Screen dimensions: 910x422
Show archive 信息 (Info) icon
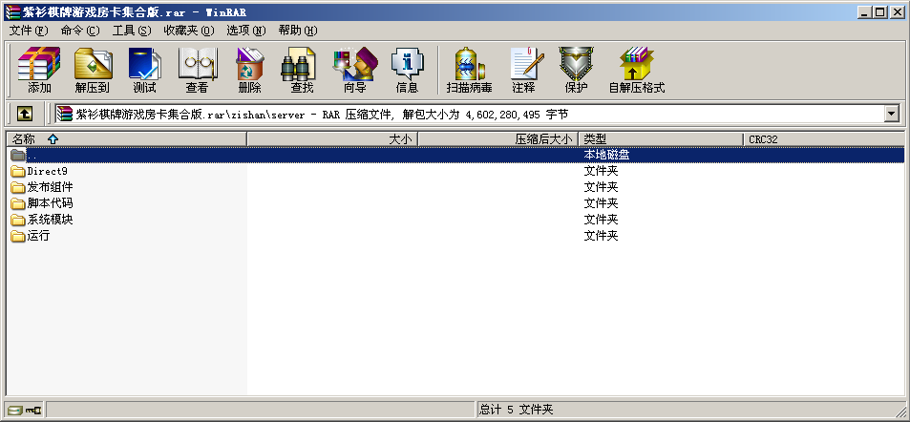pos(407,70)
